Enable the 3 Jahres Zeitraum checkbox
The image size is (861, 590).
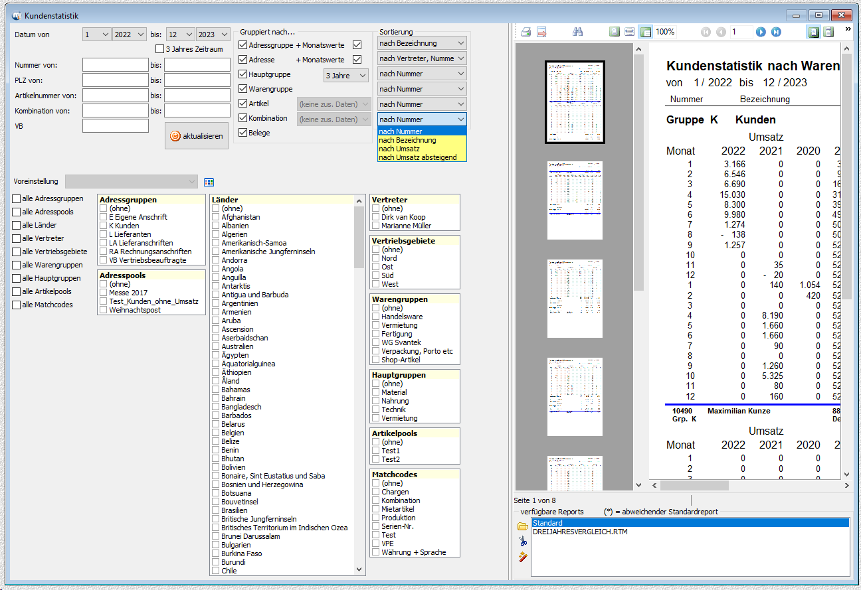click(x=159, y=49)
